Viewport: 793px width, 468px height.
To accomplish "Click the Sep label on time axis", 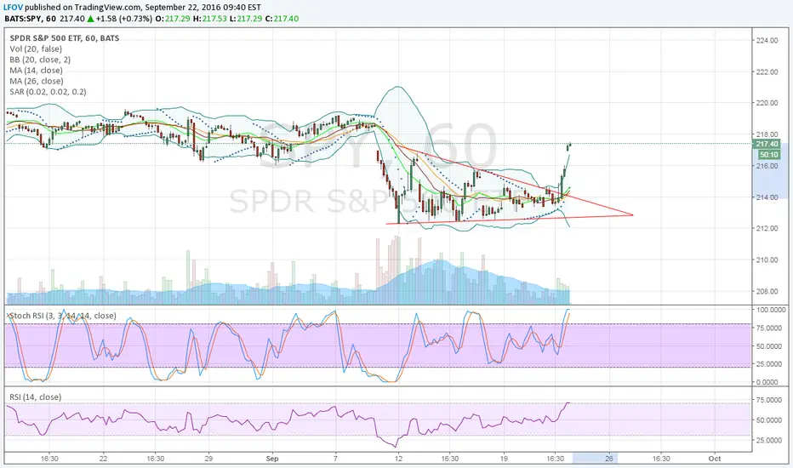I will coord(272,459).
